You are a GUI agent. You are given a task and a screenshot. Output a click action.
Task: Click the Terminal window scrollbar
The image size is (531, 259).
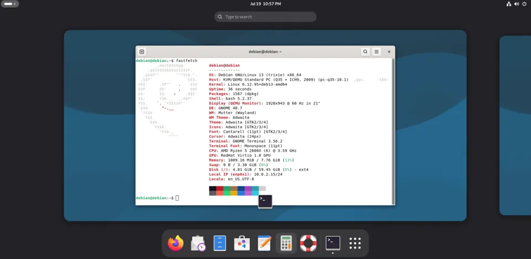pyautogui.click(x=393, y=131)
